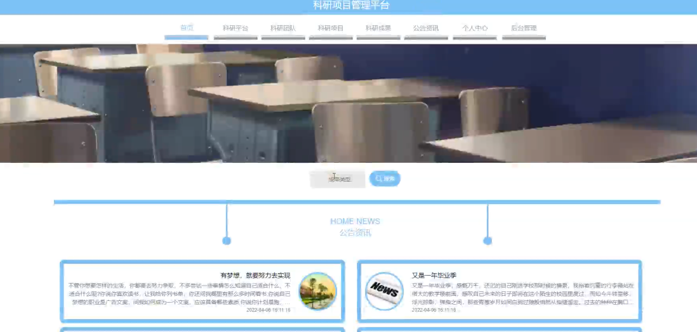Click the HOME NEWS section heading
The width and height of the screenshot is (697, 332).
tap(355, 221)
